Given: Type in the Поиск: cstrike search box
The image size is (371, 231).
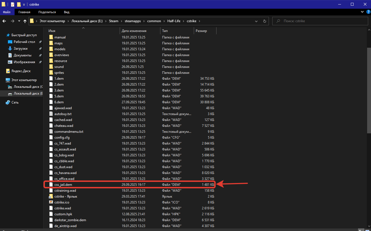Looking at the screenshot, I should (322, 21).
